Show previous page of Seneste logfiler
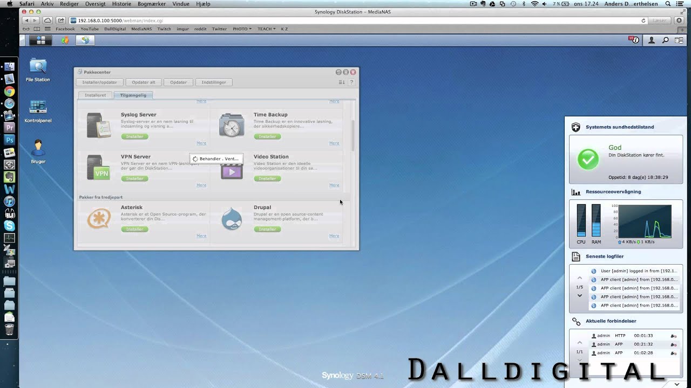The width and height of the screenshot is (691, 388). coord(580,278)
